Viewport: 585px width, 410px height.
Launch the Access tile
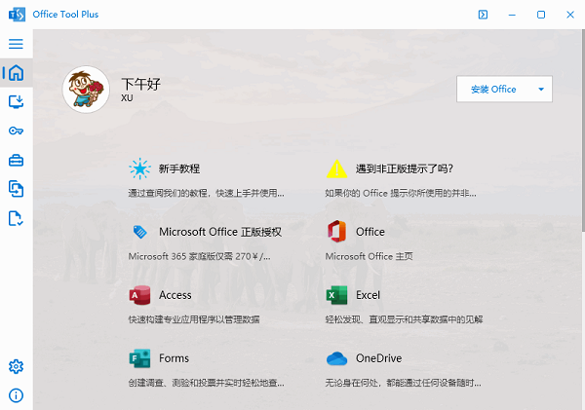tap(207, 305)
